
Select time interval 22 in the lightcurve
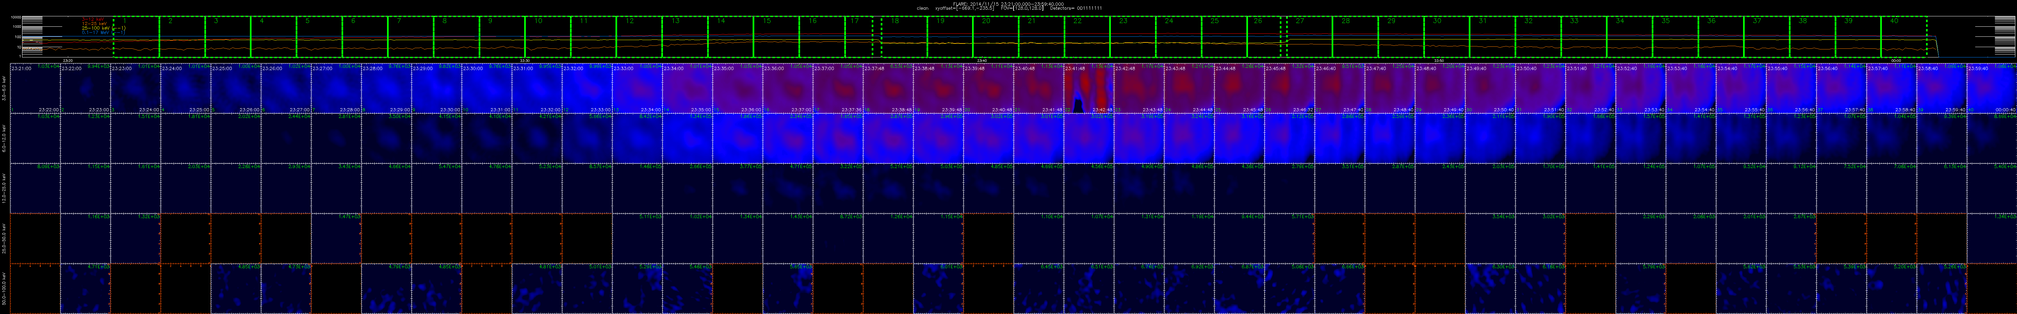(1087, 36)
